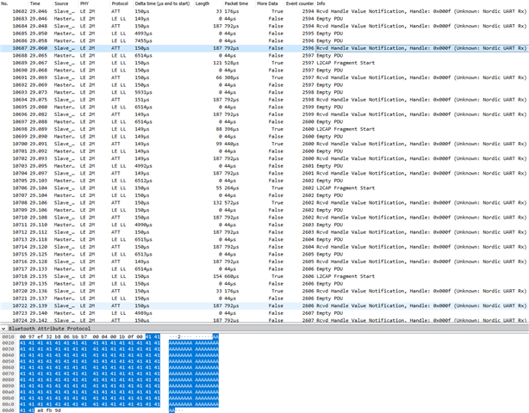Select packet 10683 Empty PDU row
The height and width of the screenshot is (413, 529).
(x=264, y=19)
